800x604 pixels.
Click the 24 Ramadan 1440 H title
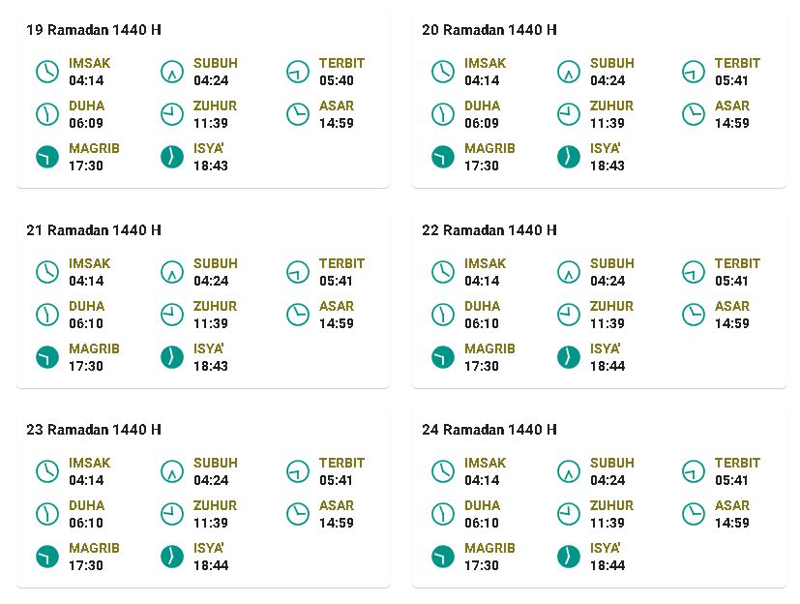489,430
